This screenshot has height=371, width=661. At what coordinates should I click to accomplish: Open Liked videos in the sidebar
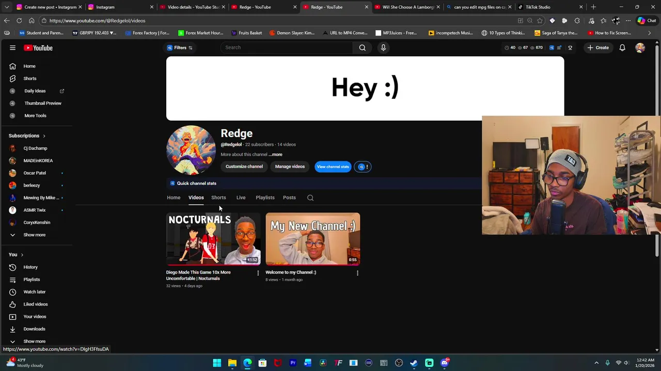tap(36, 304)
